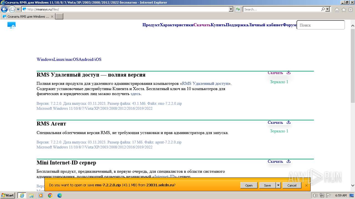Open the Форум menu item
The height and width of the screenshot is (199, 355).
coord(290,25)
